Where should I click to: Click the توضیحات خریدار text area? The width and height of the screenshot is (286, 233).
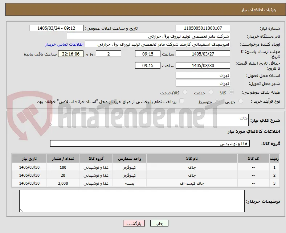click(132, 201)
